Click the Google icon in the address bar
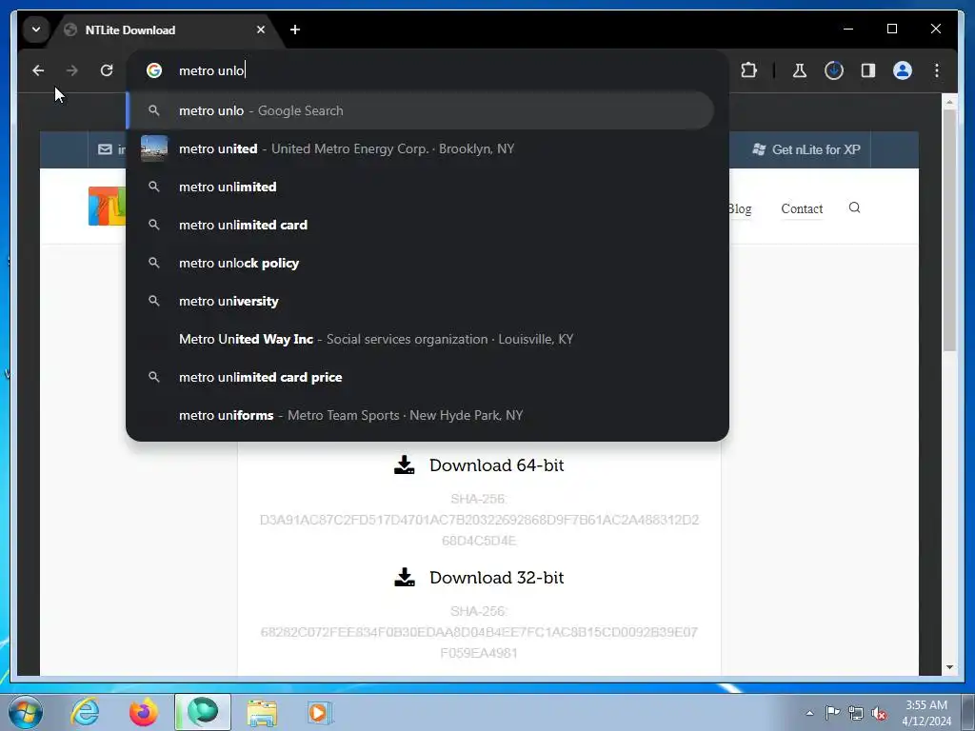Image resolution: width=975 pixels, height=731 pixels. [154, 70]
